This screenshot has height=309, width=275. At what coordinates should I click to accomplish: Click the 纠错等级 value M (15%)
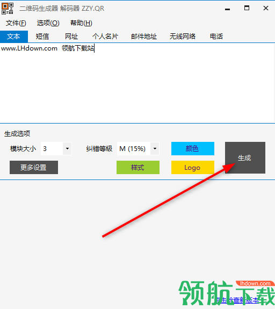coord(134,148)
